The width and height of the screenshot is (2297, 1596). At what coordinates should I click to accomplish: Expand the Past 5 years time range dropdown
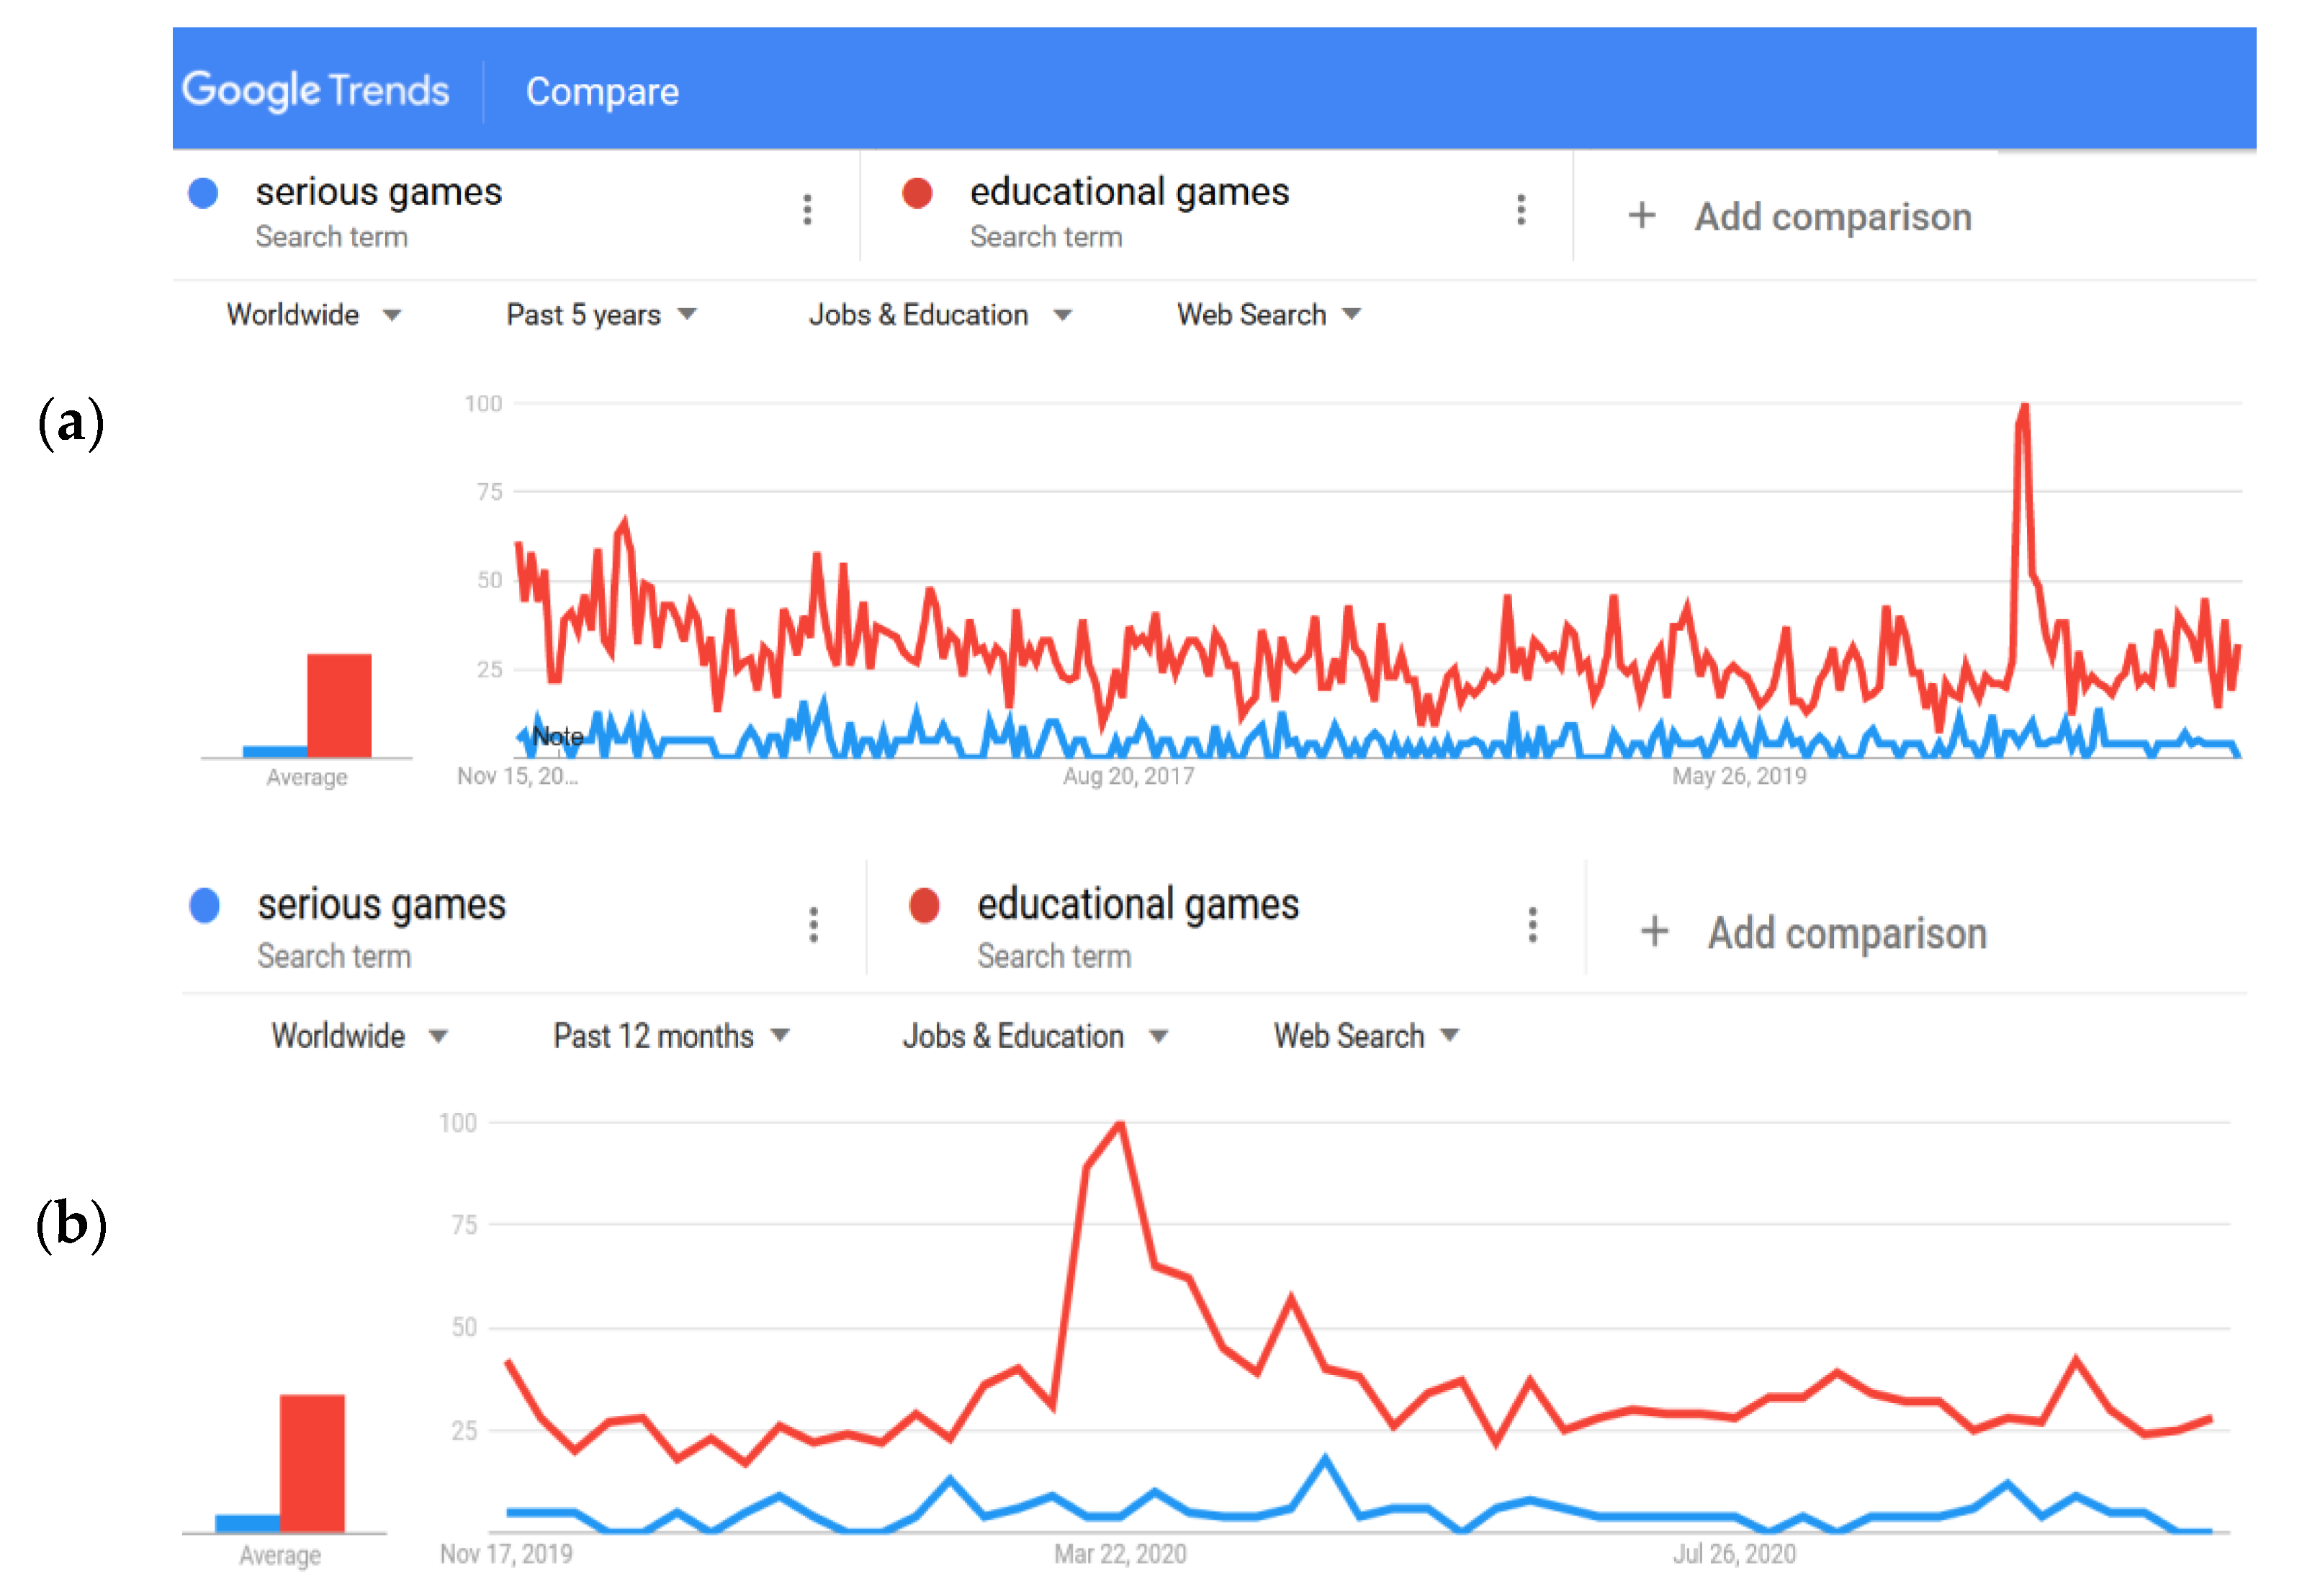click(x=600, y=314)
